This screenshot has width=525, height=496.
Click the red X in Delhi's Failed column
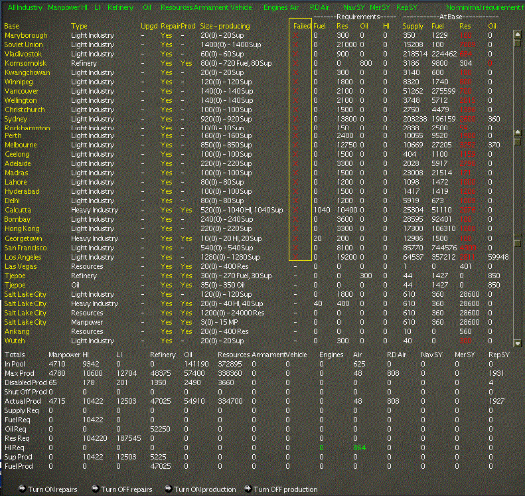click(x=295, y=201)
